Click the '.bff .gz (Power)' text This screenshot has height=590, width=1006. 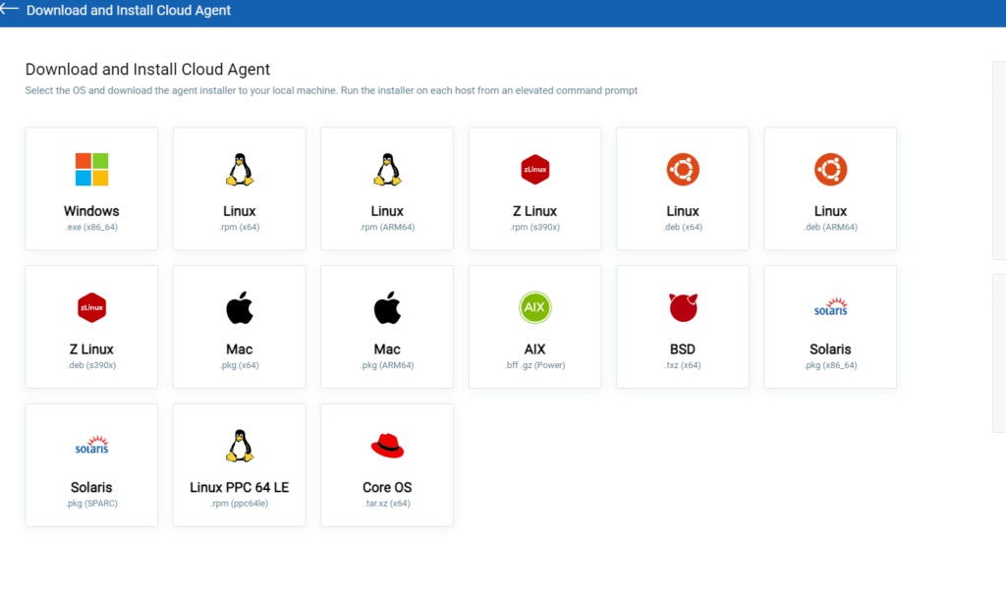coord(535,365)
